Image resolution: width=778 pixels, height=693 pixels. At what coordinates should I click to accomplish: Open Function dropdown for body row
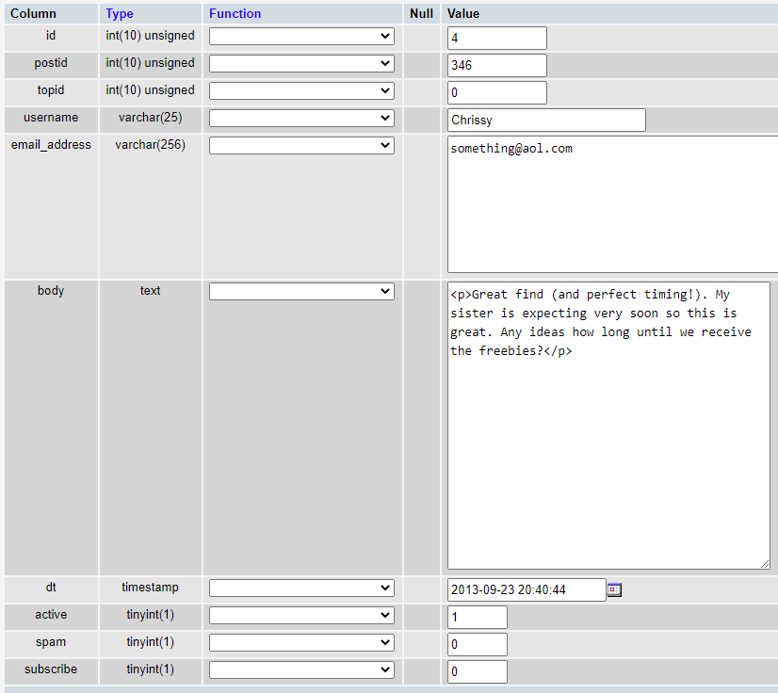301,291
